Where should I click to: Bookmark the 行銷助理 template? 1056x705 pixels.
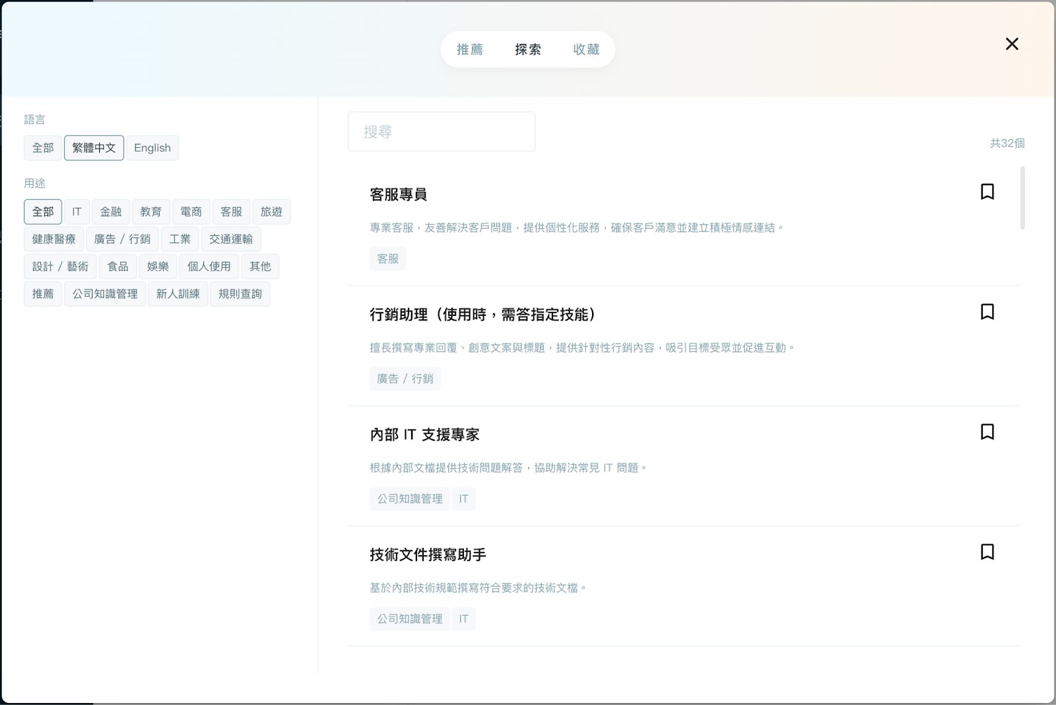[987, 312]
